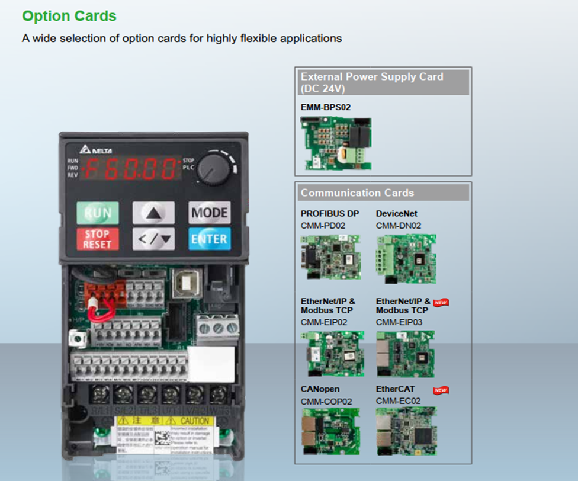Click the CANopen label
Image resolution: width=578 pixels, height=481 pixels.
click(x=320, y=389)
